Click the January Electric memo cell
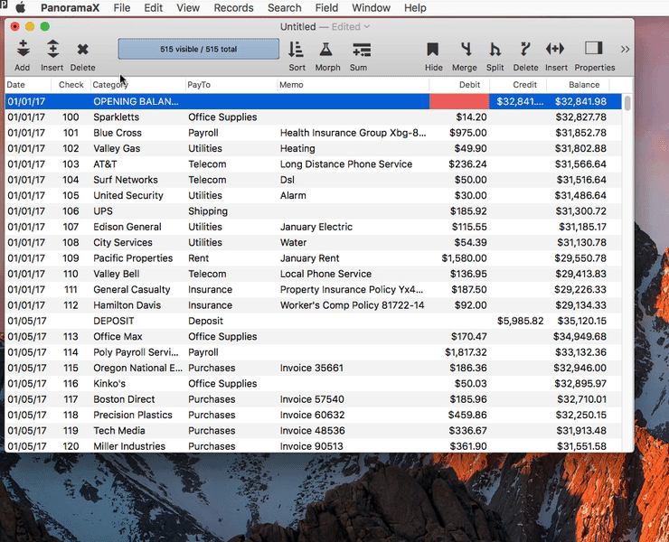The height and width of the screenshot is (542, 669). [353, 227]
